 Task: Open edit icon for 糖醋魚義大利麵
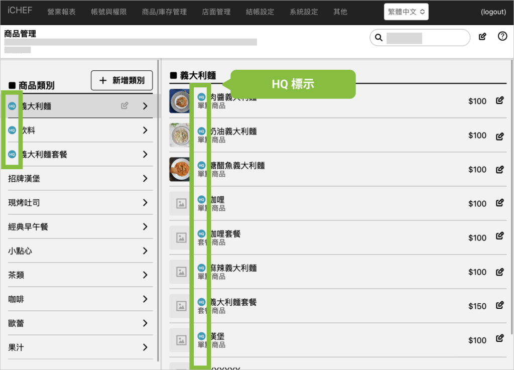point(499,170)
